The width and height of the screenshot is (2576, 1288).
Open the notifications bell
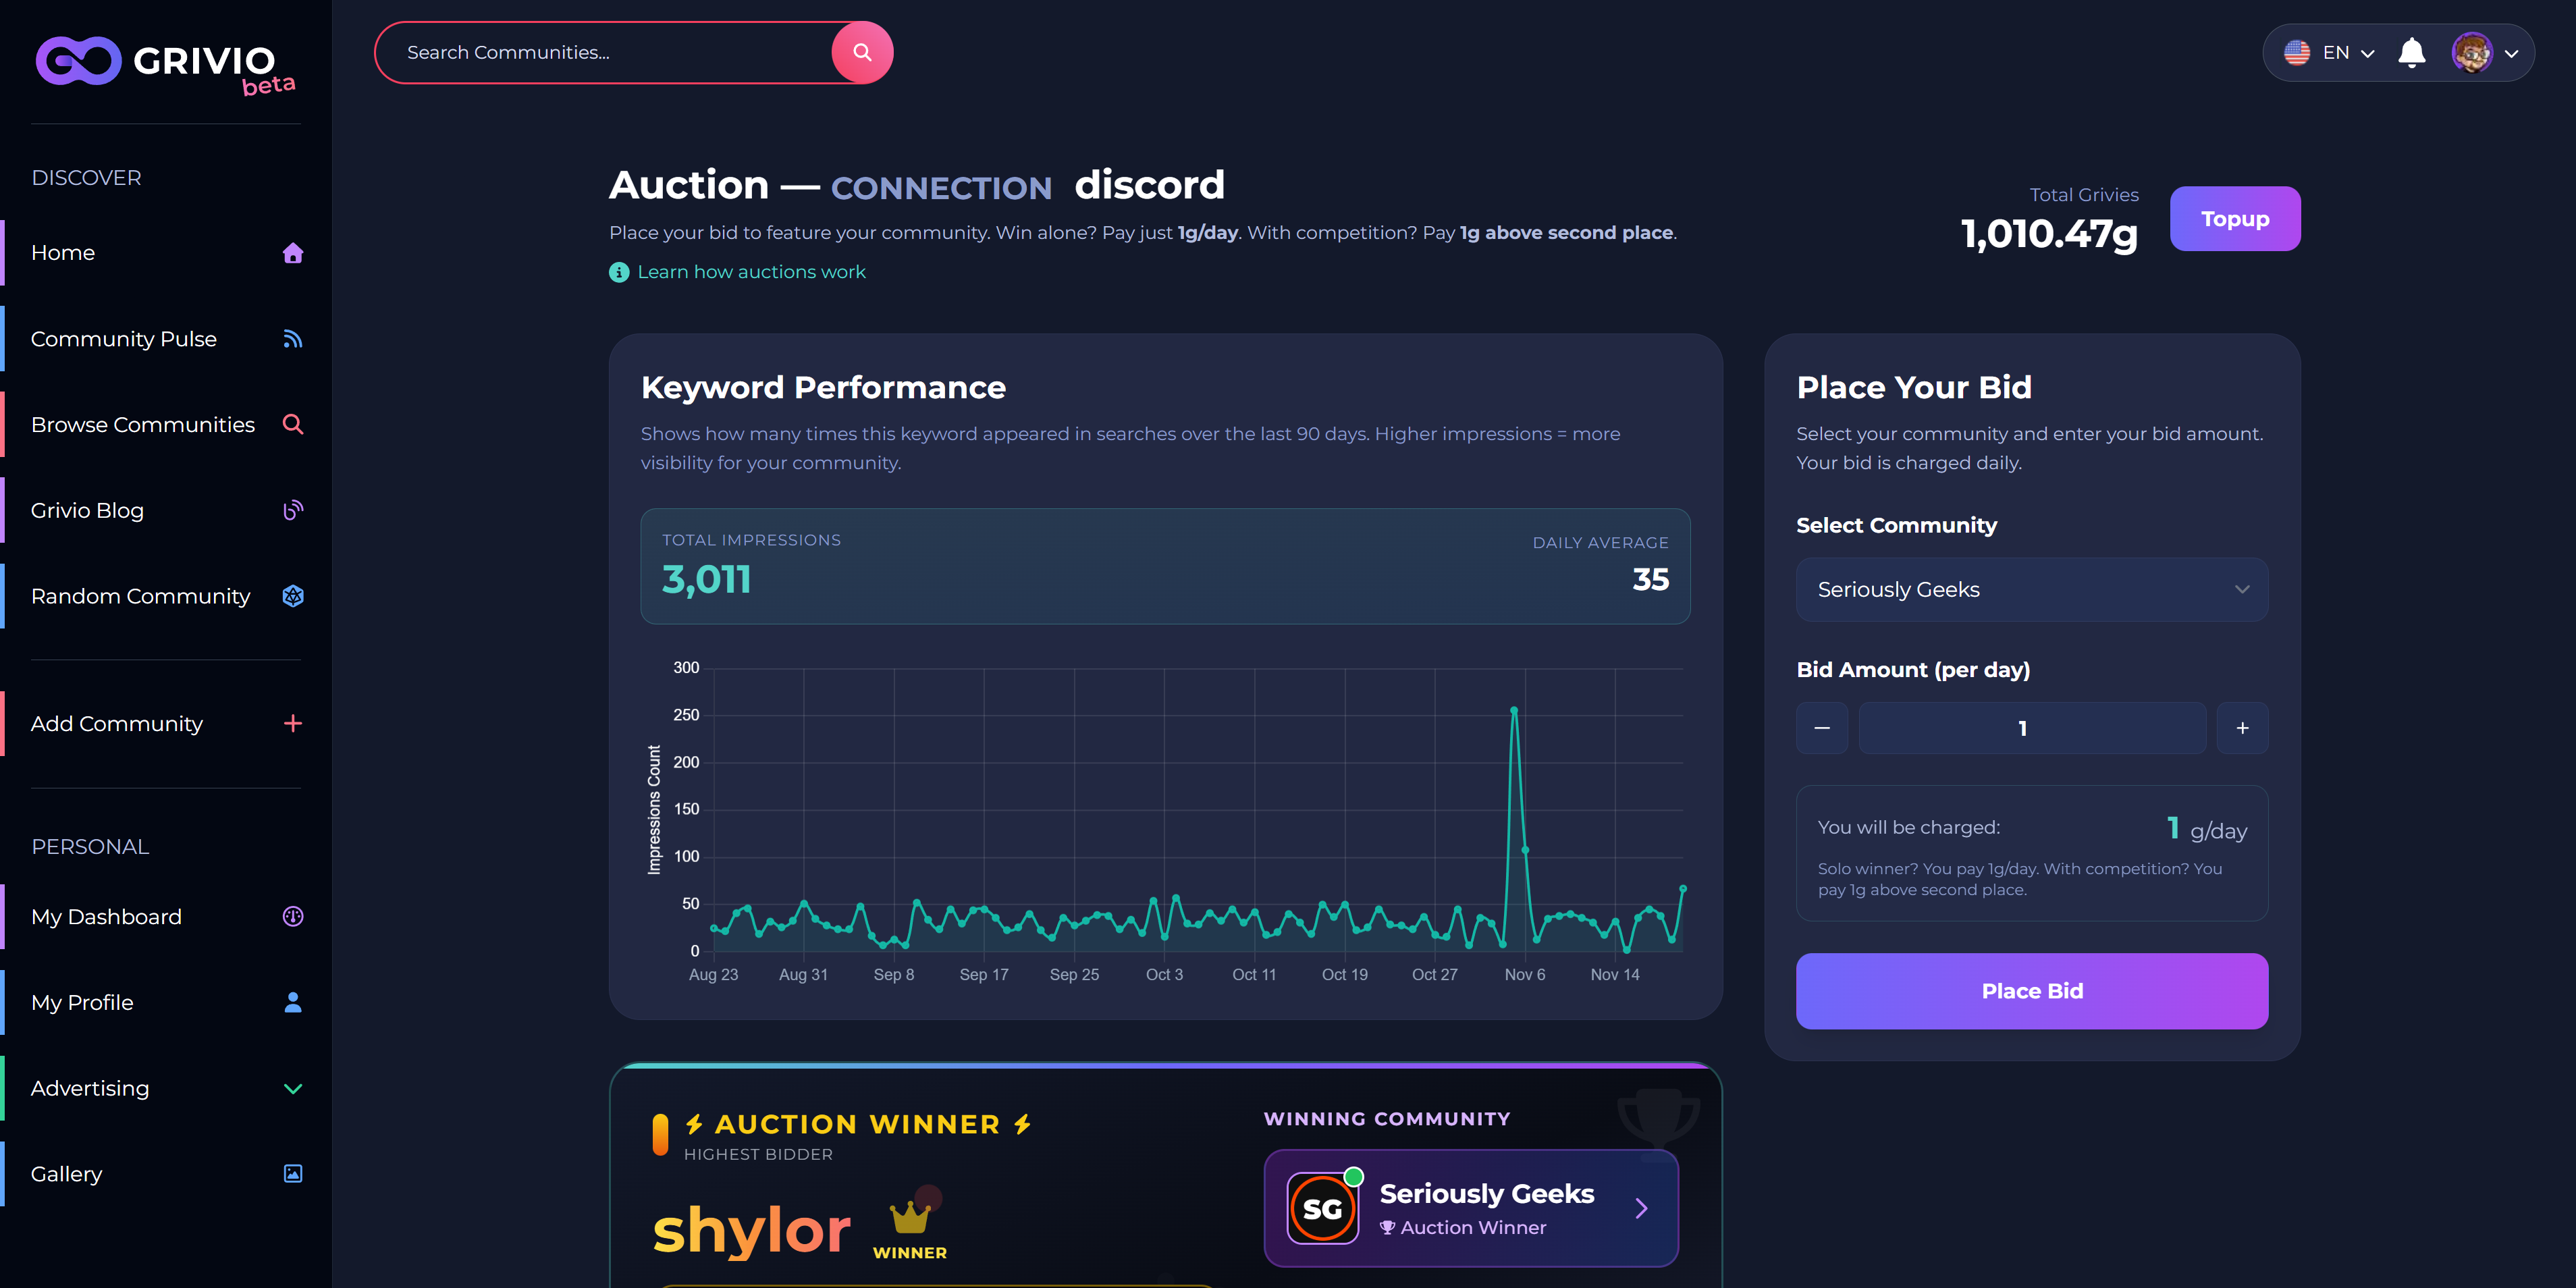tap(2411, 52)
